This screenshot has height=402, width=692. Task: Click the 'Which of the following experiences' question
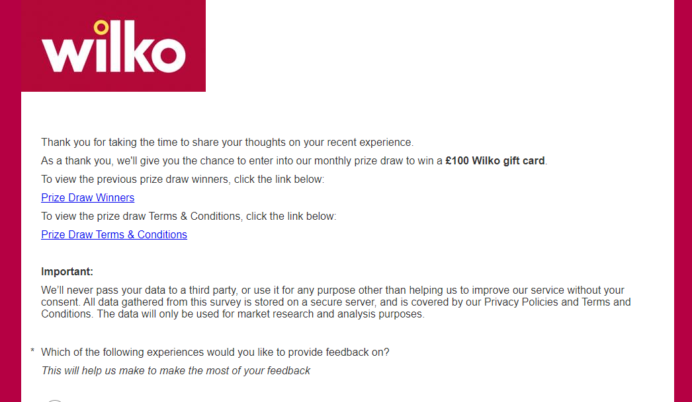pos(215,352)
